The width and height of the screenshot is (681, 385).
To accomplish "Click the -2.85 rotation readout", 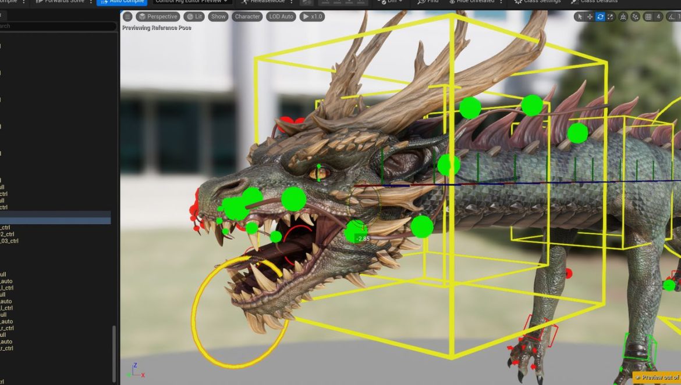I will point(363,239).
